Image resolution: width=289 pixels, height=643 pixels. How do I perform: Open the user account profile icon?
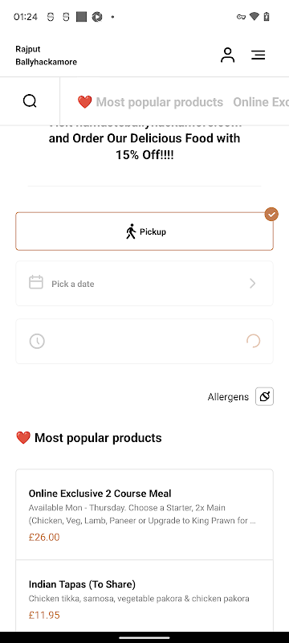[x=228, y=55]
